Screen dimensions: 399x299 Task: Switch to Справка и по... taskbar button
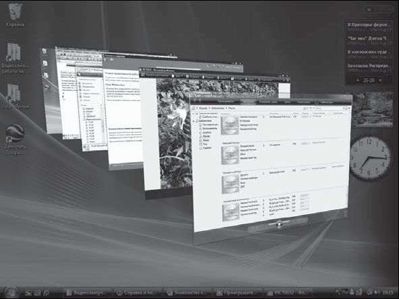click(x=138, y=293)
